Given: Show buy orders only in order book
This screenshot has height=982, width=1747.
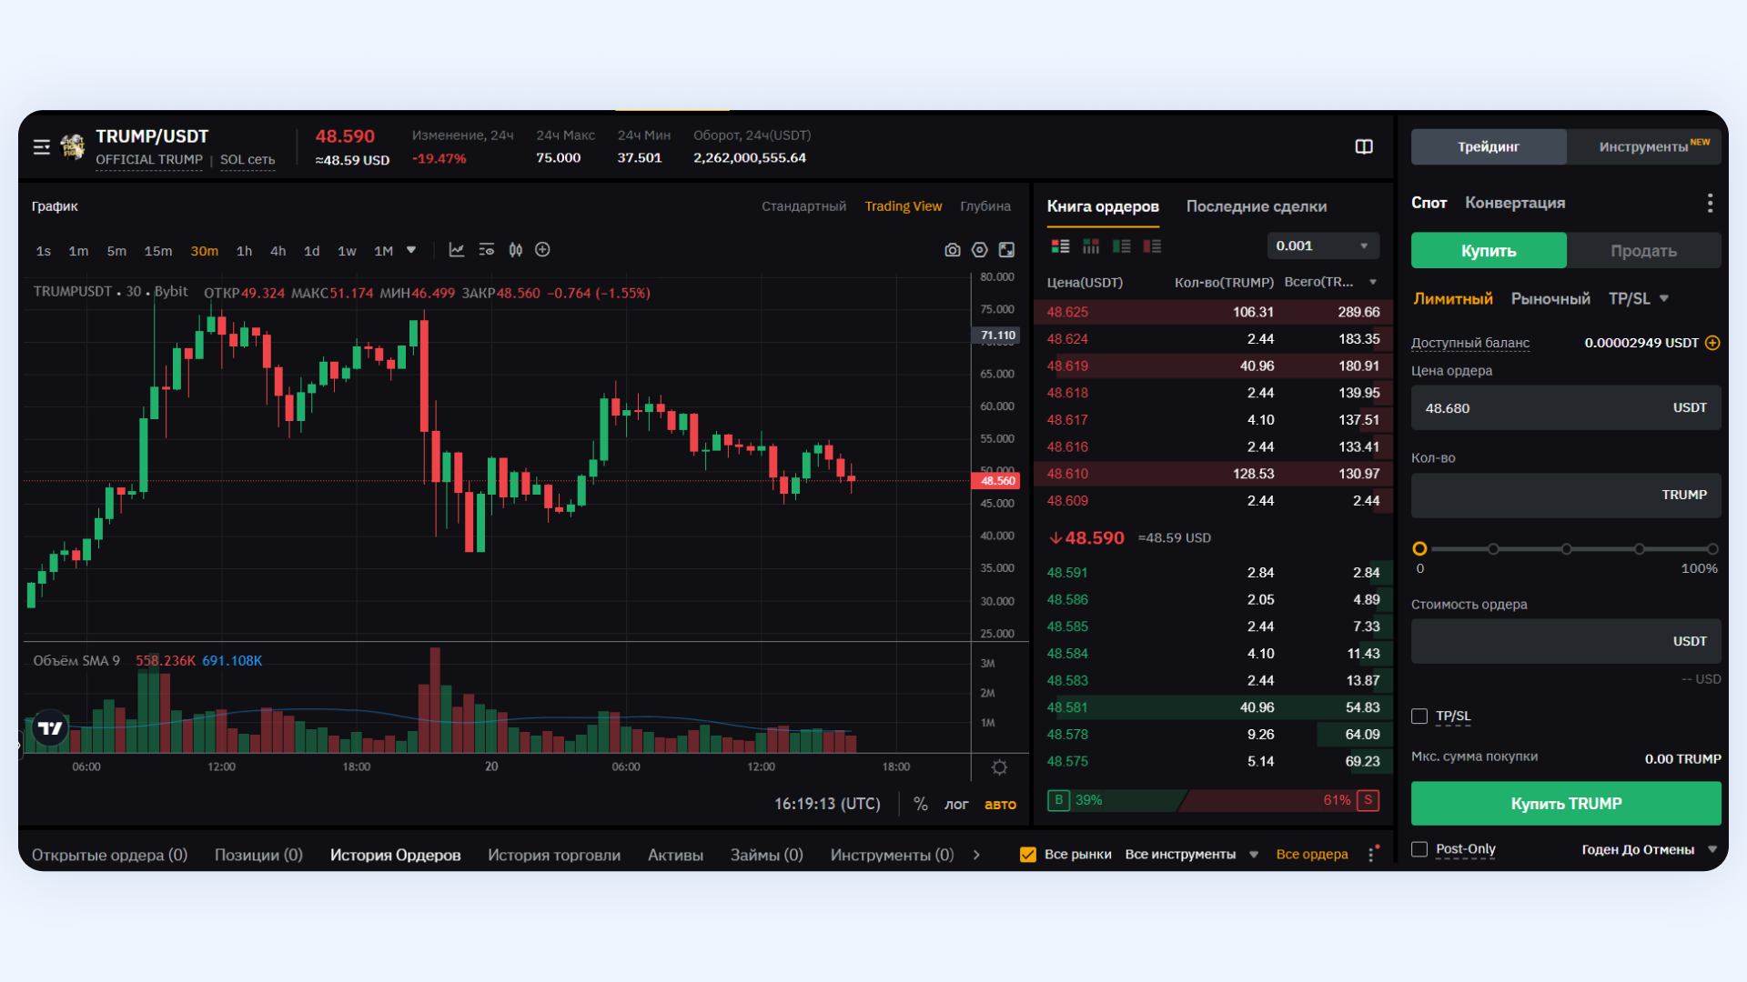Looking at the screenshot, I should coord(1122,246).
